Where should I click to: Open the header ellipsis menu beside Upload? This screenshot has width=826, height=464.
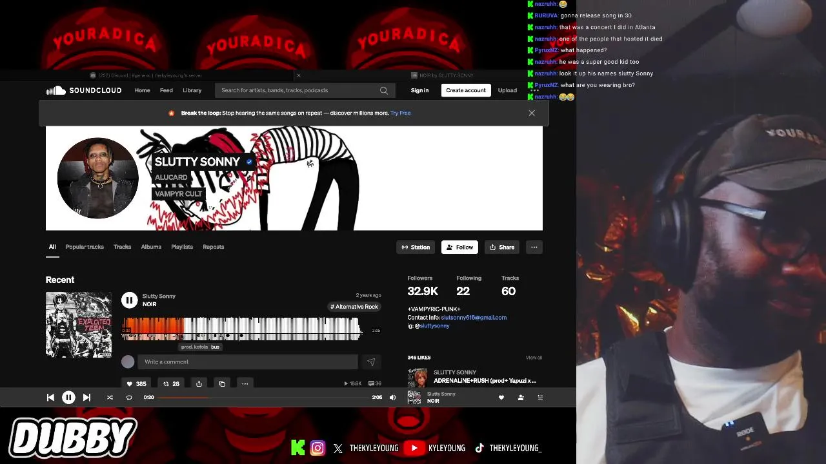(x=534, y=90)
